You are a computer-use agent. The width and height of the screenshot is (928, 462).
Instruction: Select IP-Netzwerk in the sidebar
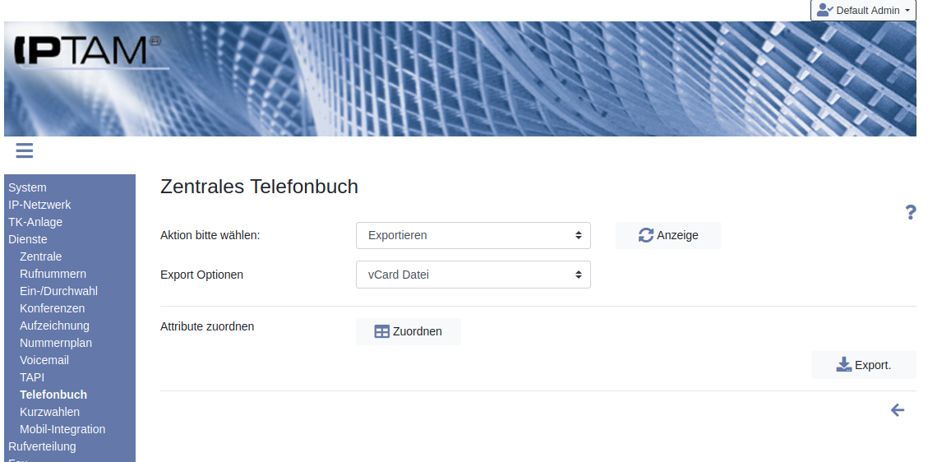coord(39,205)
